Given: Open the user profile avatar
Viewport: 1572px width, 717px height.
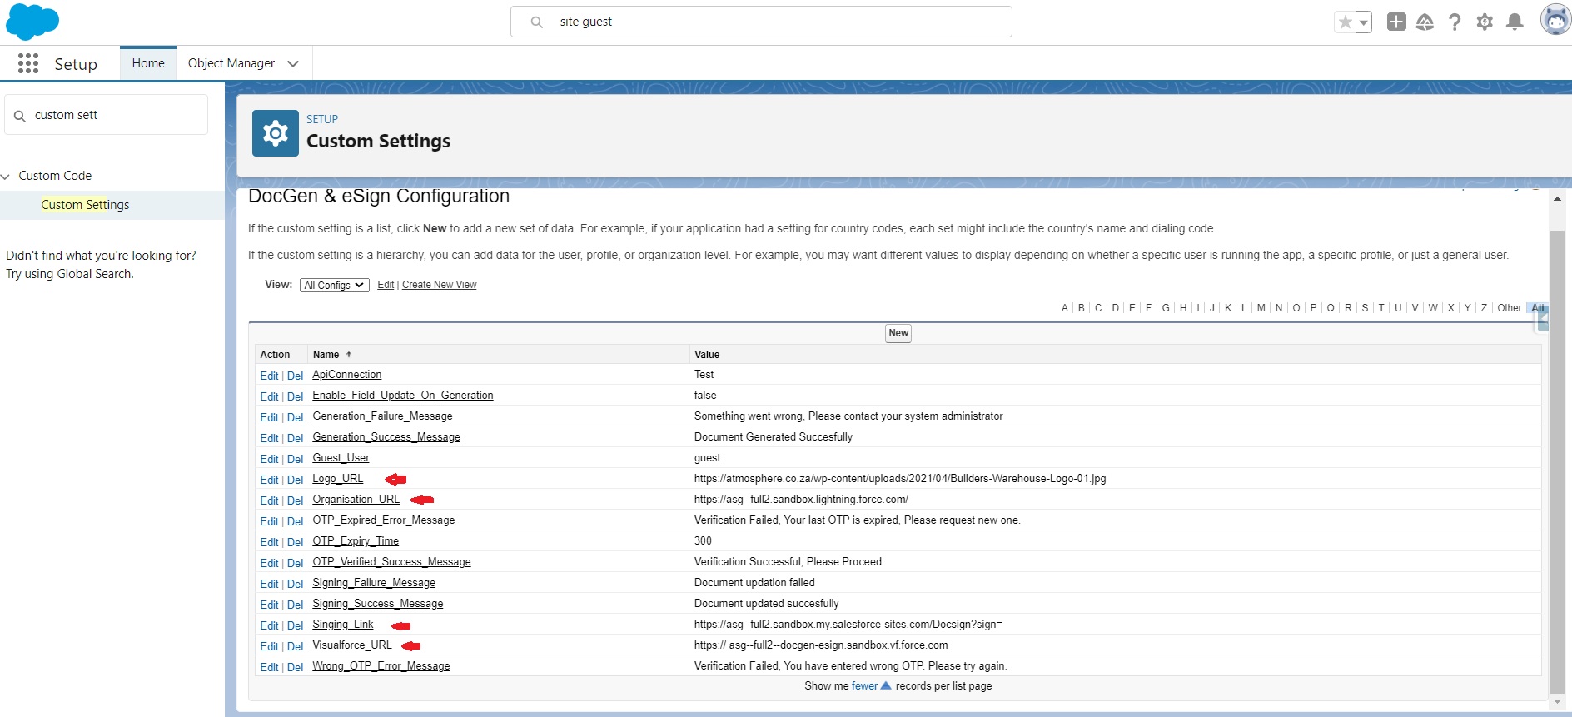Looking at the screenshot, I should tap(1555, 20).
